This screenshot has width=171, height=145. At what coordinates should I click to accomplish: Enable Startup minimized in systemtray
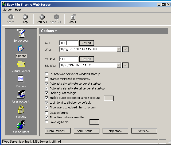46,79
